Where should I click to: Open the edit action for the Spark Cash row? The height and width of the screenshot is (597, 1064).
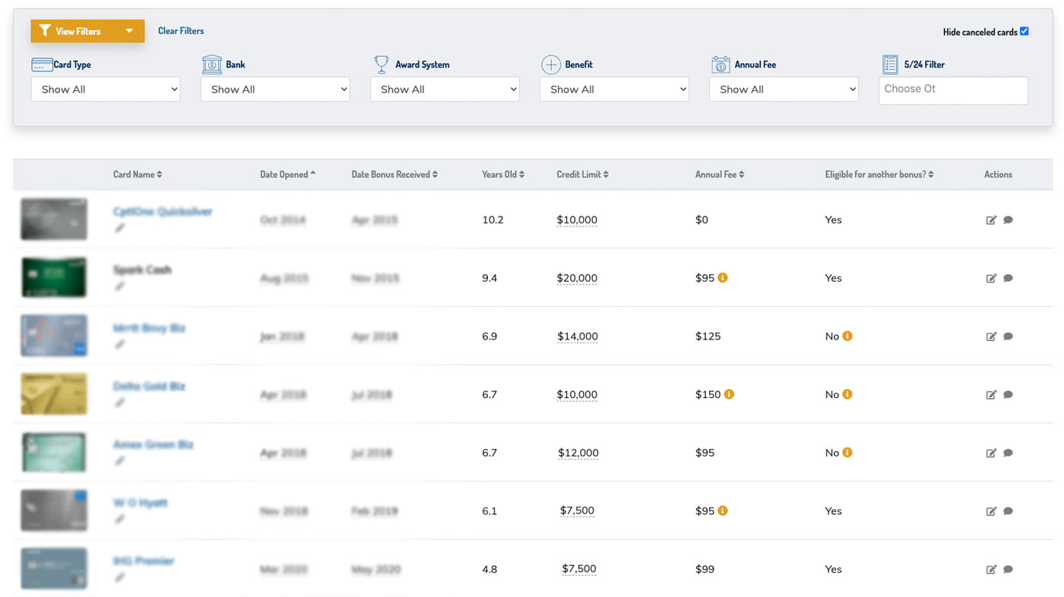tap(991, 277)
